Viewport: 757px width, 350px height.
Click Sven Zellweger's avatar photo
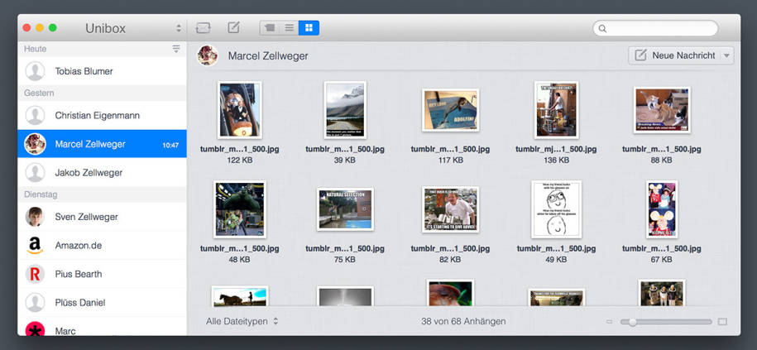[x=35, y=217]
